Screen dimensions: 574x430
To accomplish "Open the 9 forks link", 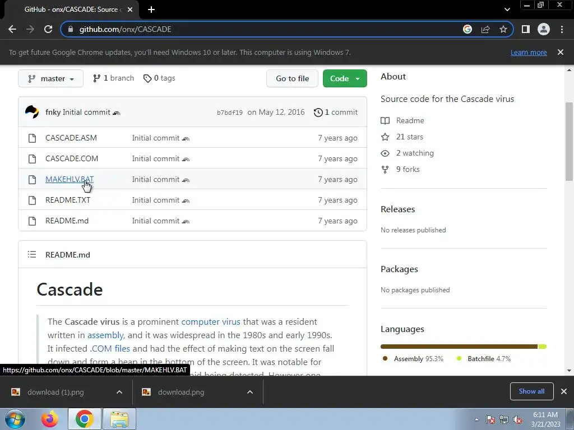I will 400,169.
